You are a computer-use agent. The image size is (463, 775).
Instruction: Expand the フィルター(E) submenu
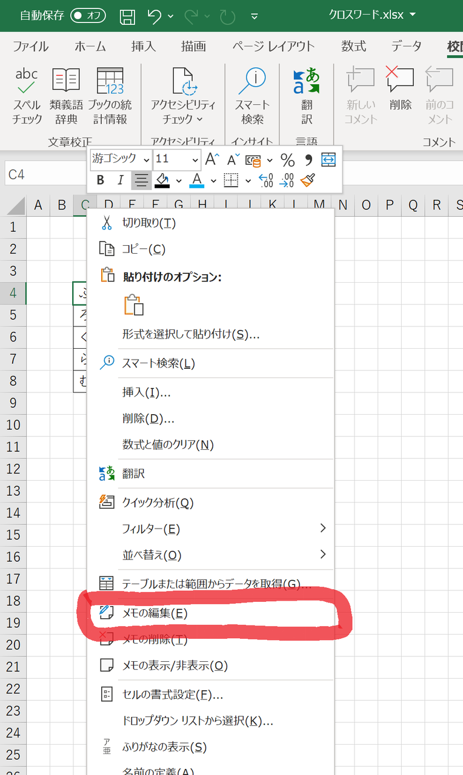211,529
